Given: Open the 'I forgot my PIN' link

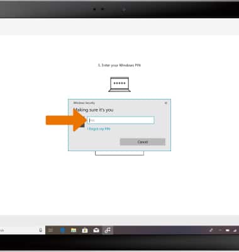Looking at the screenshot, I should 99,129.
